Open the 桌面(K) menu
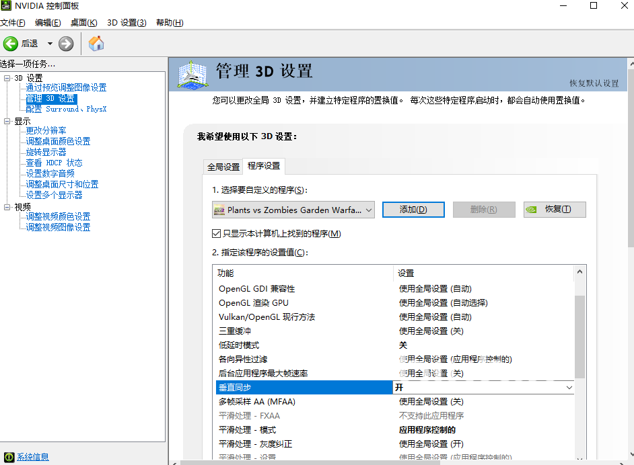Viewport: 634px width, 465px height. (x=83, y=23)
